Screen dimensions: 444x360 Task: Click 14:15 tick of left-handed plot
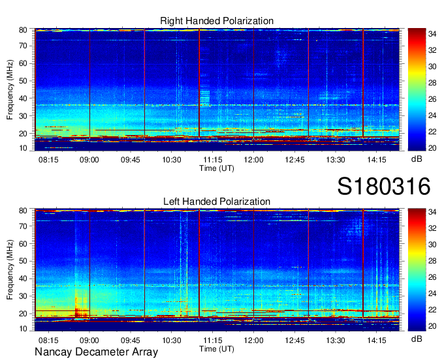(377, 340)
